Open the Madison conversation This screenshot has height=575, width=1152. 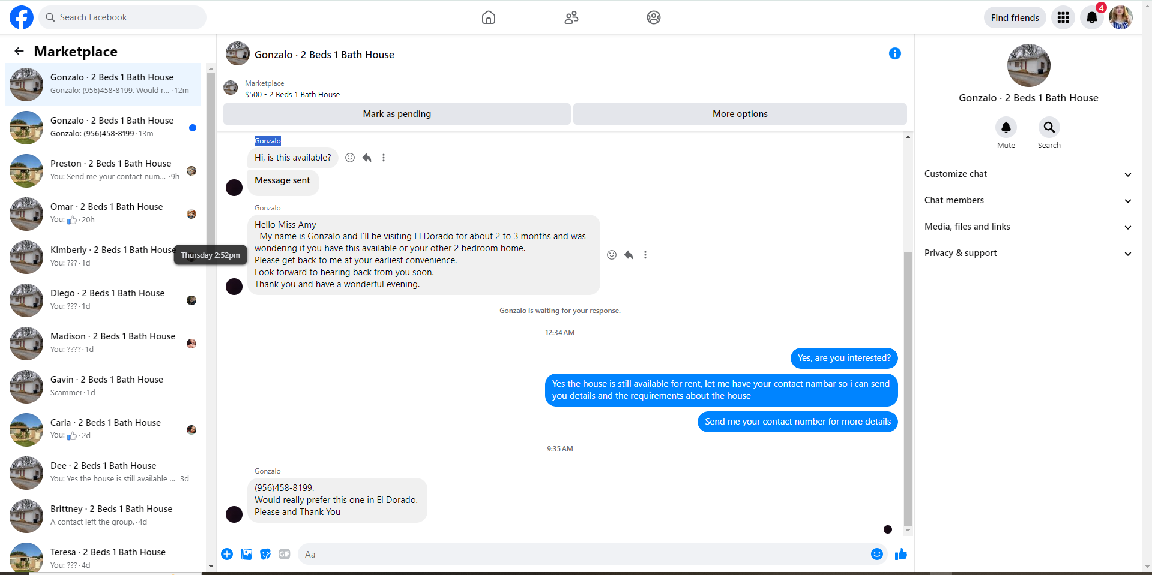tap(103, 344)
